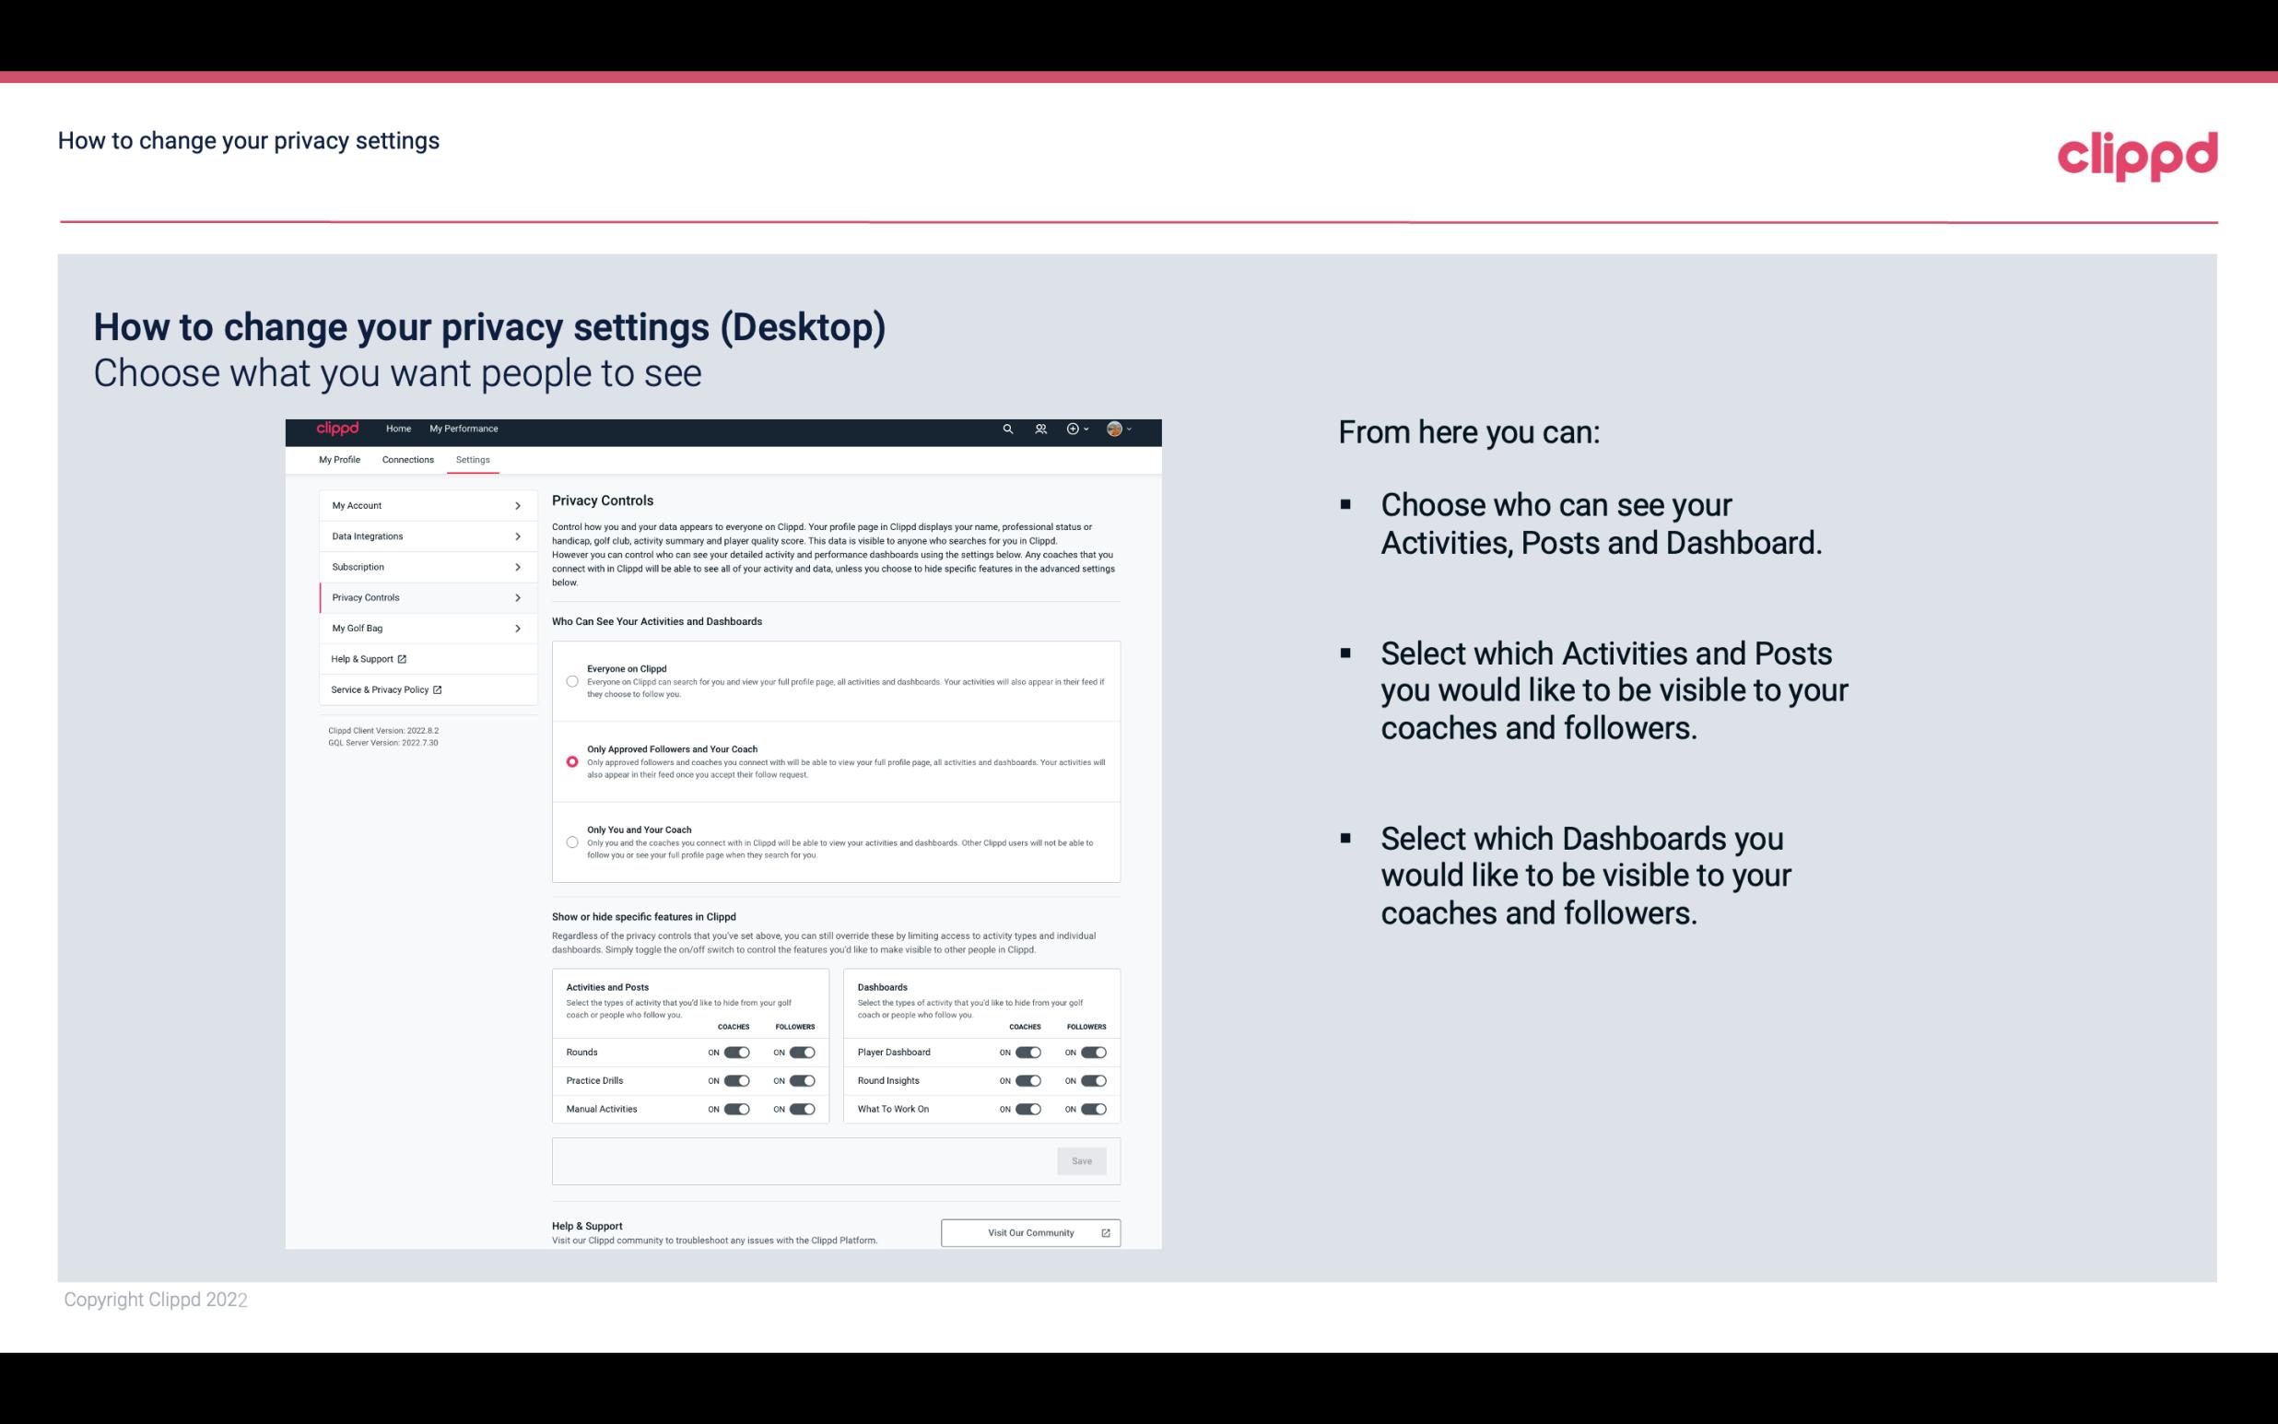Select the Everyone on Clippd radio button
This screenshot has height=1424, width=2278.
(572, 681)
